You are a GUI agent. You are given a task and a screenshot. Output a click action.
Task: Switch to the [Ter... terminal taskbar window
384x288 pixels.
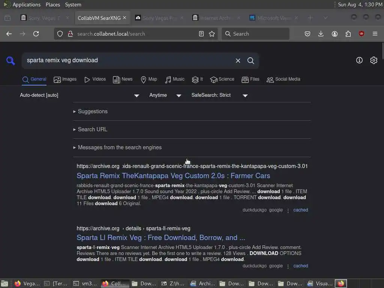coord(56,283)
